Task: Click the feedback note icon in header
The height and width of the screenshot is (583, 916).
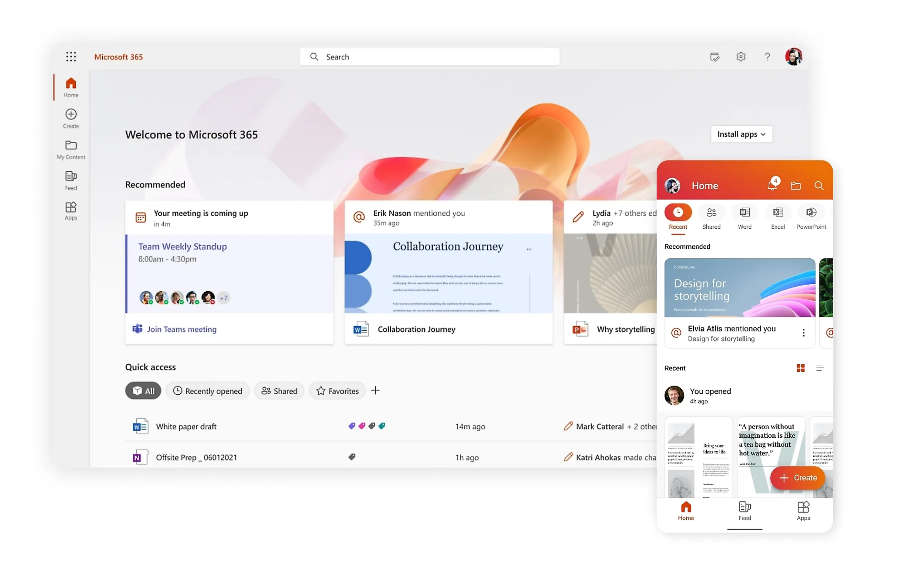Action: (715, 57)
